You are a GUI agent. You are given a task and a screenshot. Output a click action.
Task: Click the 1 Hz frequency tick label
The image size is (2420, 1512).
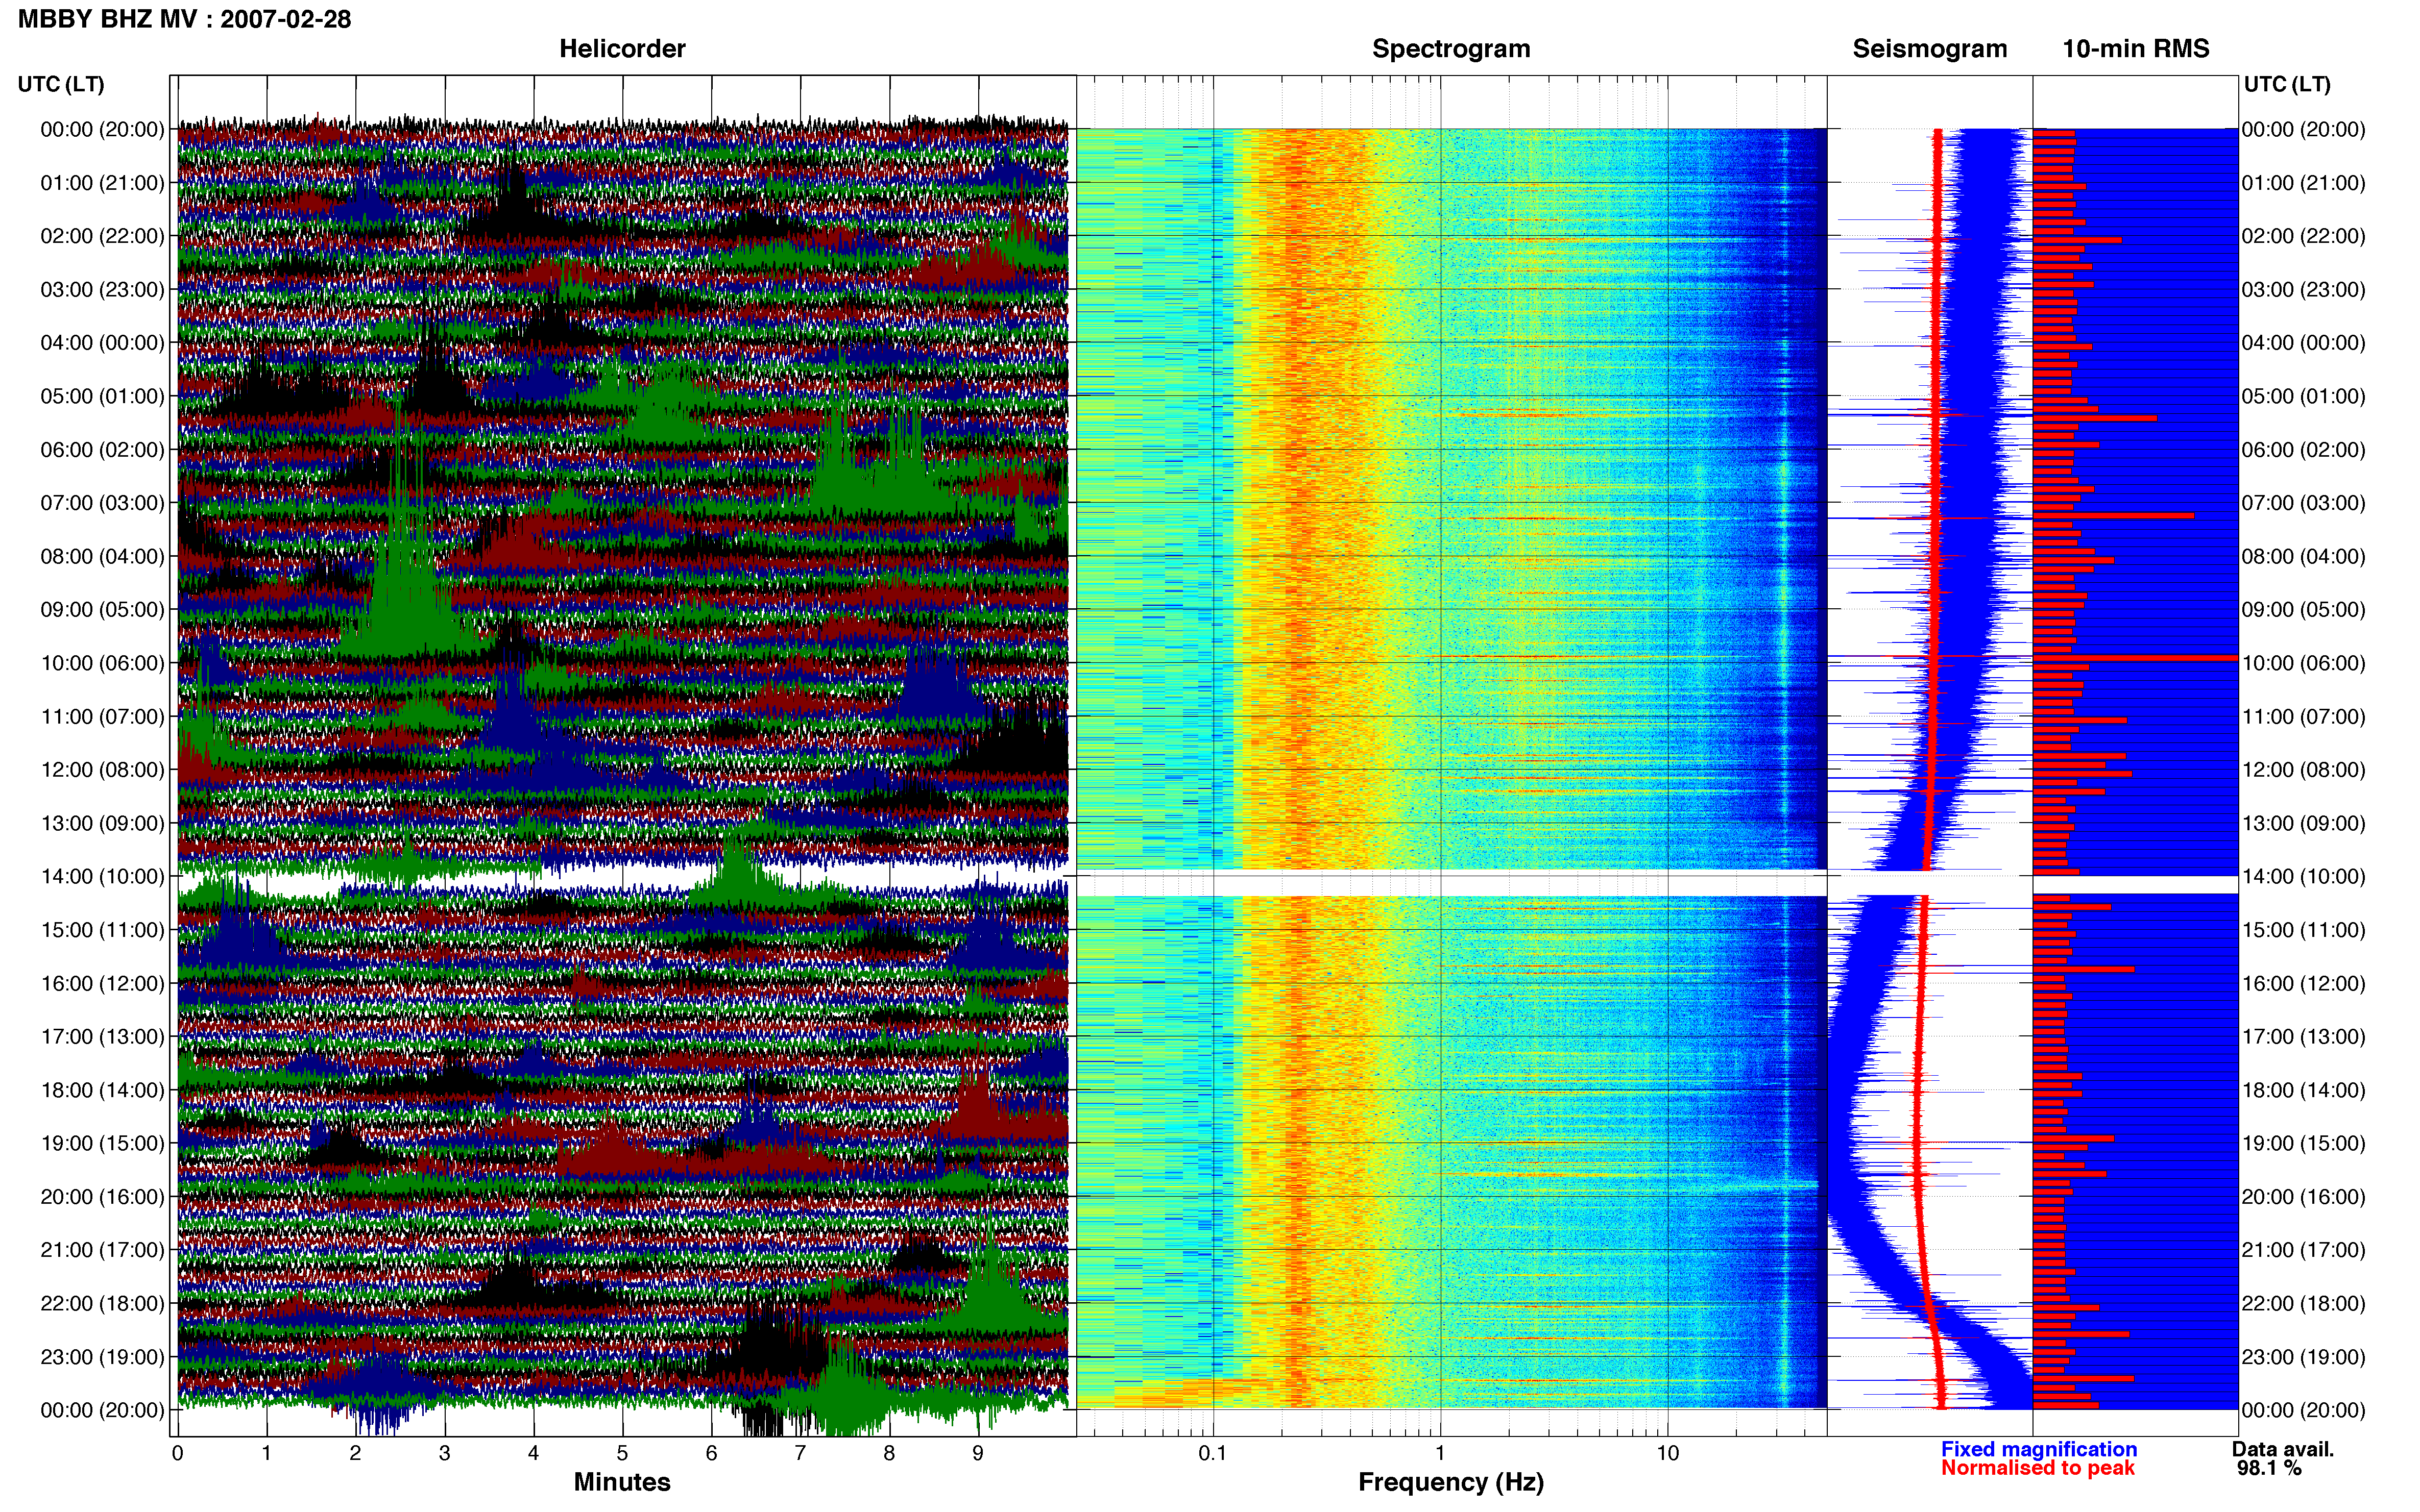pyautogui.click(x=1441, y=1454)
